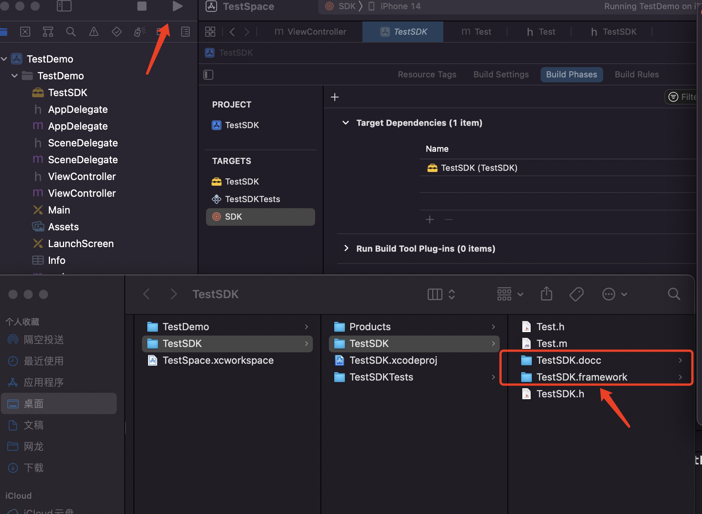
Task: Open the Symbol navigator icon
Action: tap(48, 32)
